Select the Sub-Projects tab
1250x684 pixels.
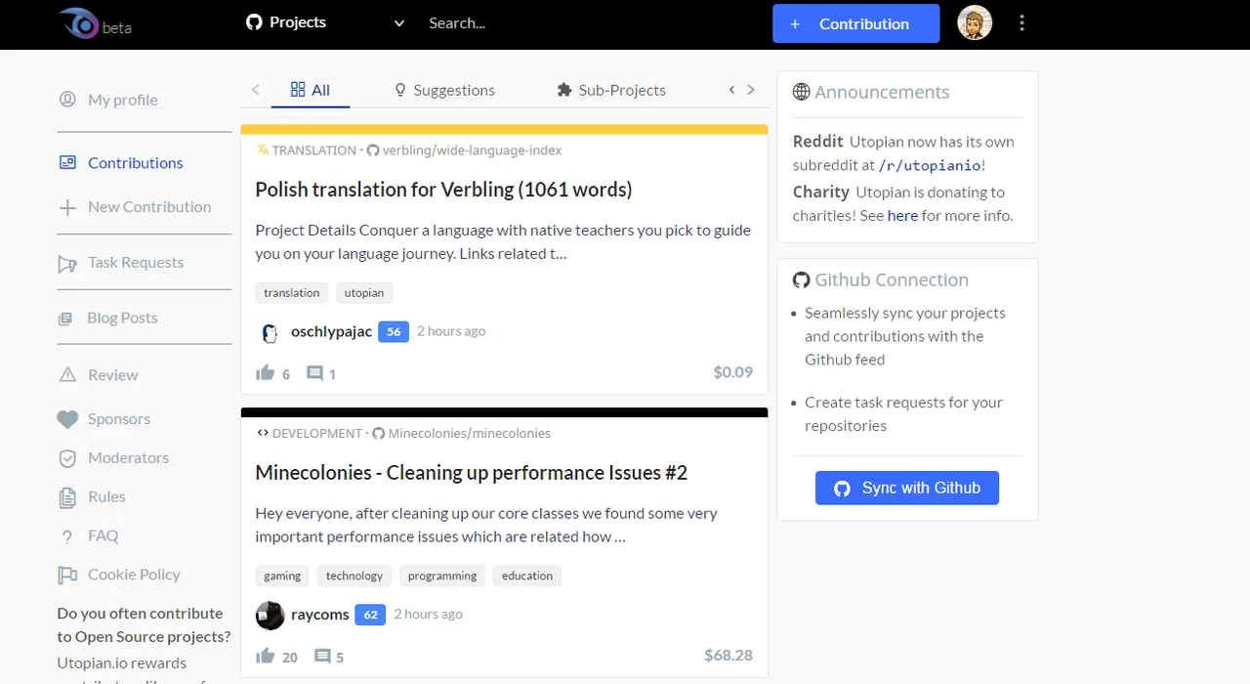[x=611, y=90]
